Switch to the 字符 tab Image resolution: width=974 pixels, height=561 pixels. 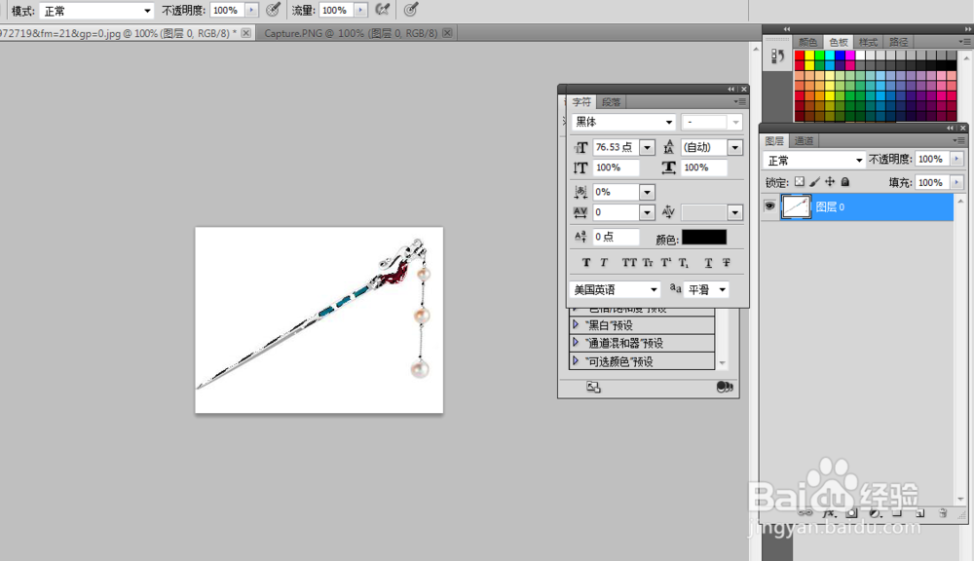click(x=581, y=102)
